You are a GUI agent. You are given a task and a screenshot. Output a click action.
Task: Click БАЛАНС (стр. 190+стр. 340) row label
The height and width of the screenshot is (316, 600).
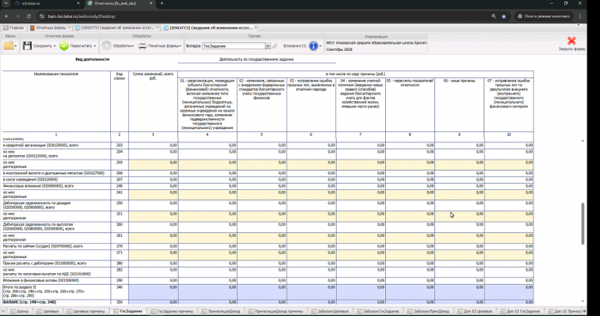30,302
